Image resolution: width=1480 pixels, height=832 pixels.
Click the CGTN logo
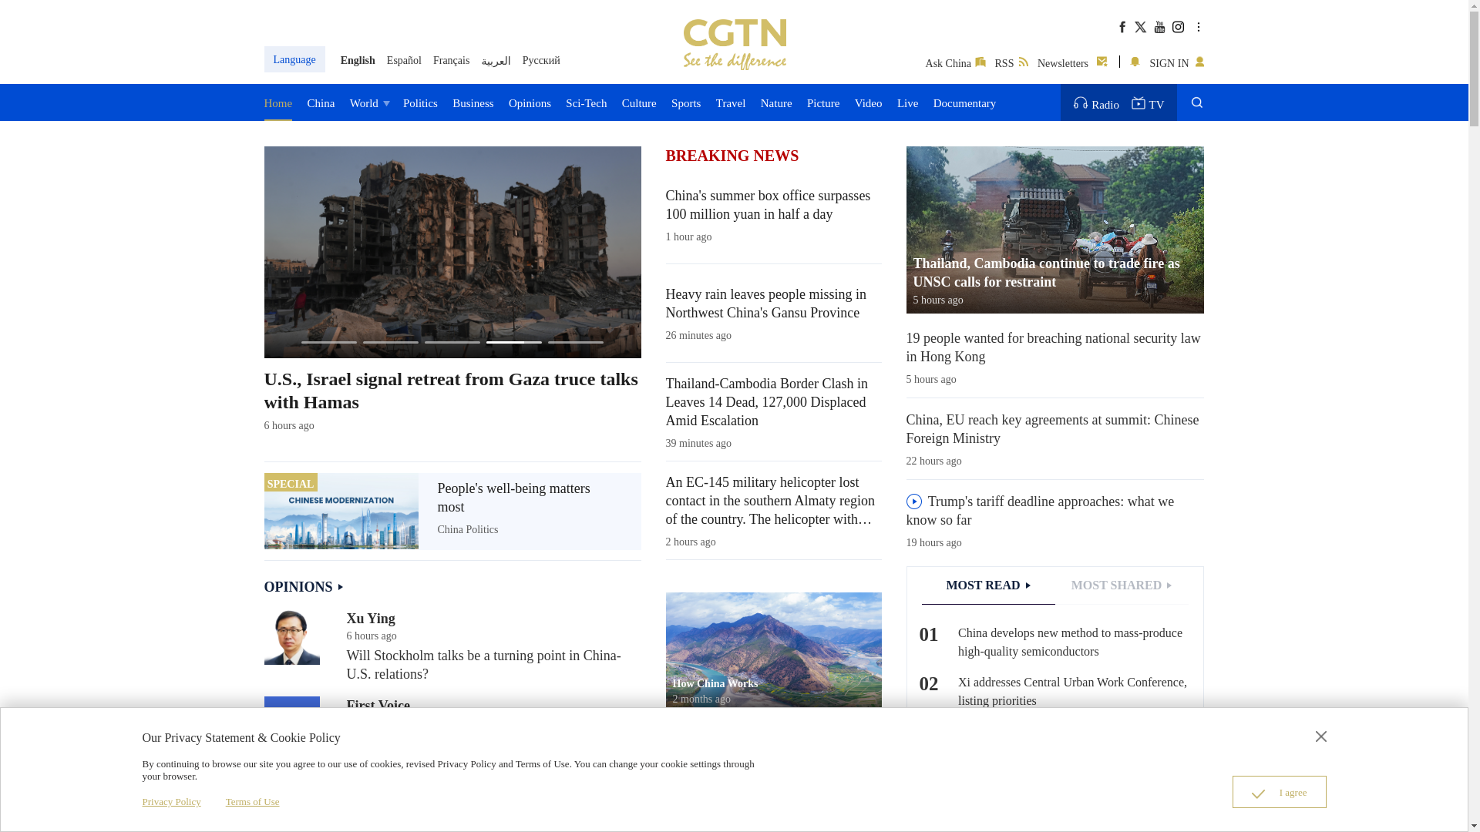point(735,45)
